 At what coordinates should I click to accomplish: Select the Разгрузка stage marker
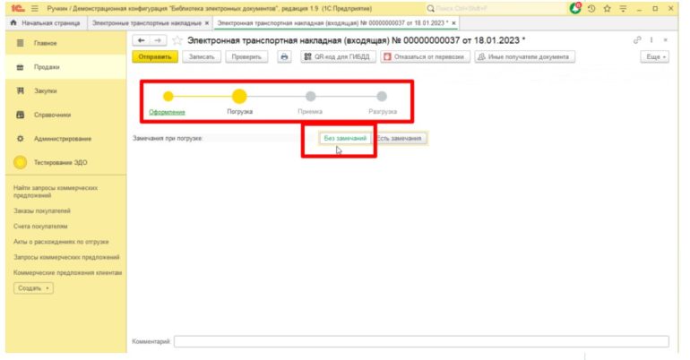coord(382,96)
